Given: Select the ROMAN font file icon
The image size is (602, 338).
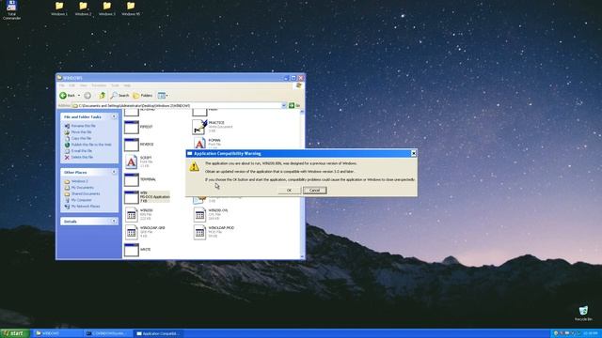Looking at the screenshot, I should click(199, 144).
